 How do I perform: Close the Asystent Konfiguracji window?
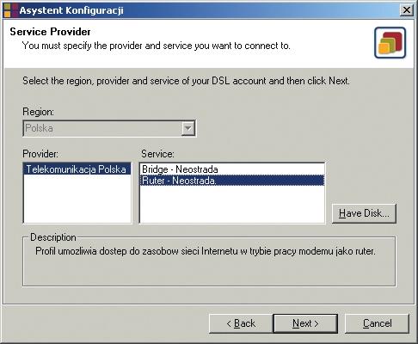click(x=406, y=10)
